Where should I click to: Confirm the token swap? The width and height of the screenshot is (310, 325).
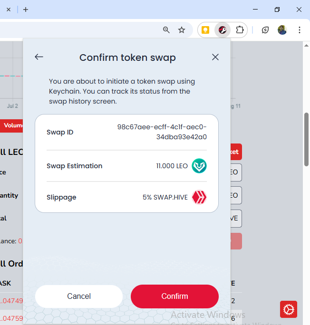174,296
